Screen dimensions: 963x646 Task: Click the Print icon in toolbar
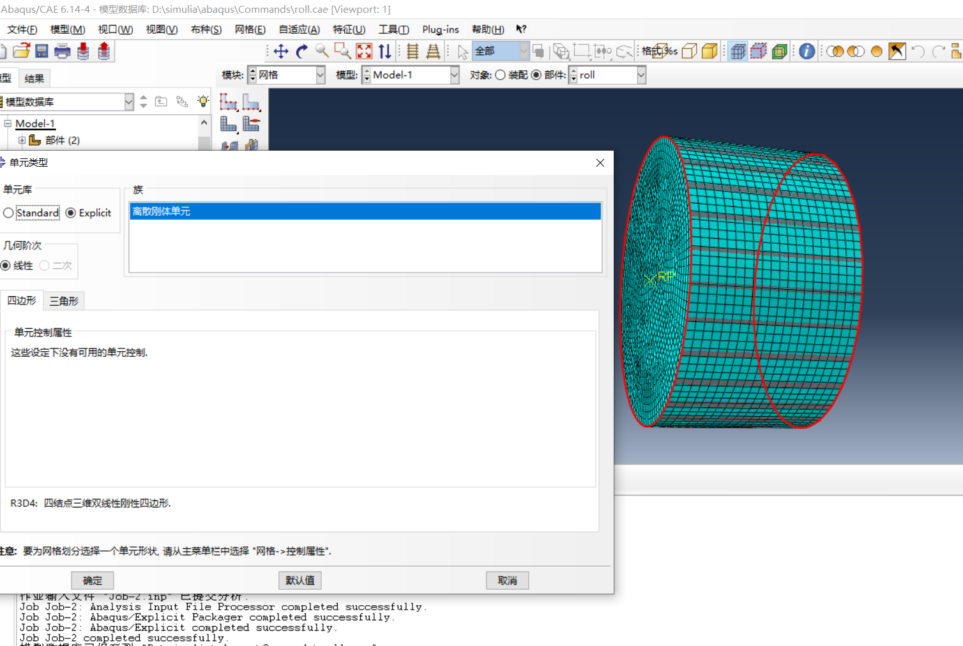click(x=63, y=52)
